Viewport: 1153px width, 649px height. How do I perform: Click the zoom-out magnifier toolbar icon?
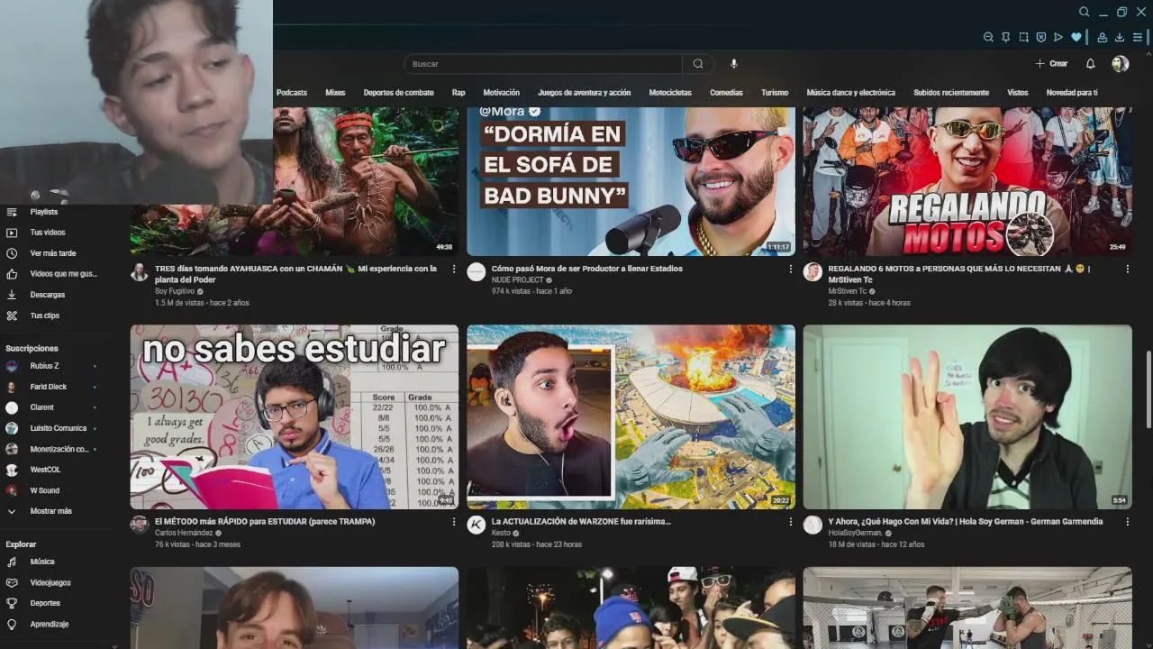coord(988,37)
